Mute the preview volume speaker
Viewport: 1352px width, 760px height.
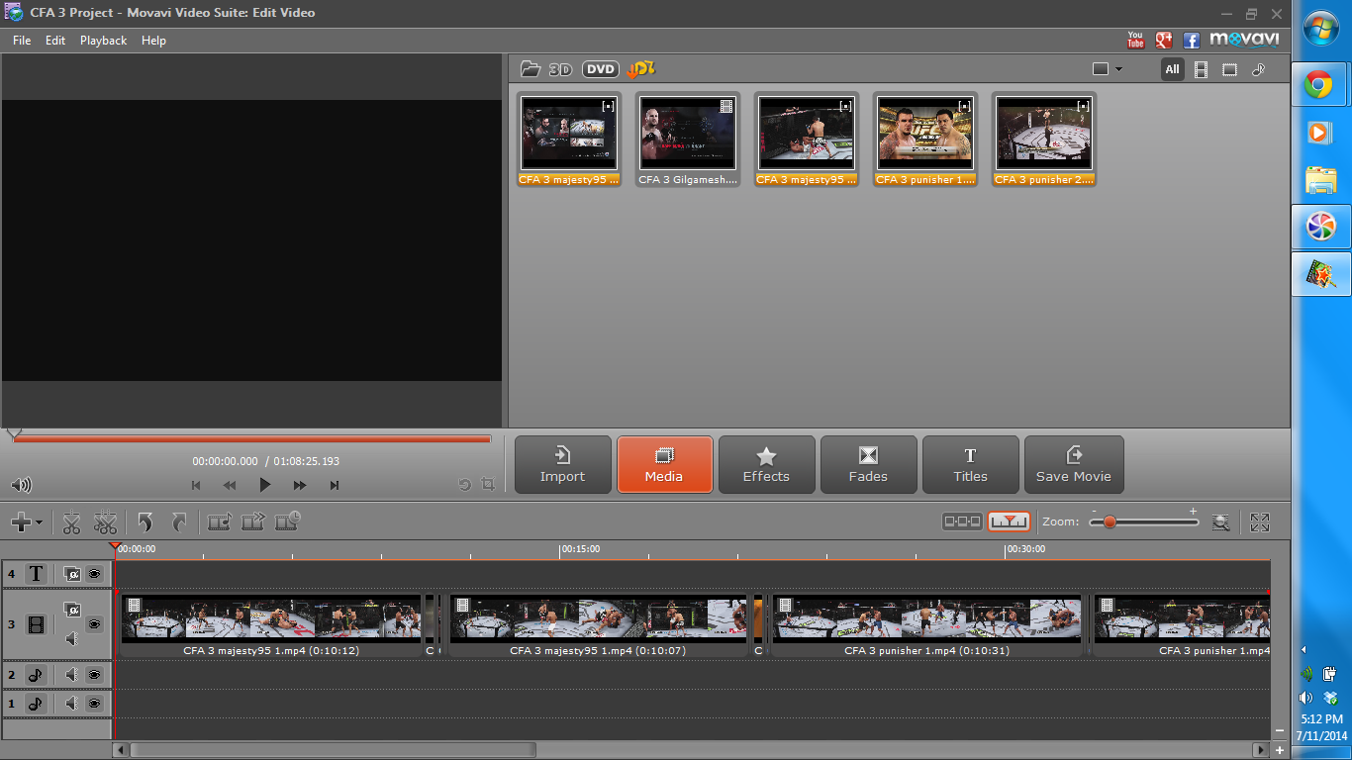[21, 485]
